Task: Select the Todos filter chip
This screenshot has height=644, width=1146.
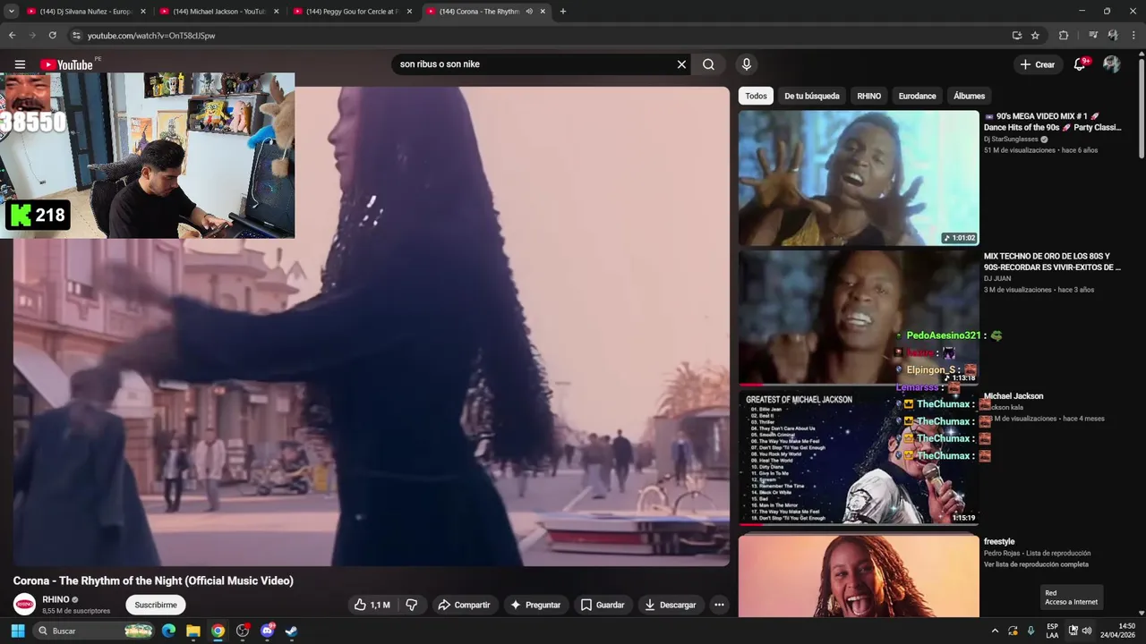Action: [x=756, y=96]
